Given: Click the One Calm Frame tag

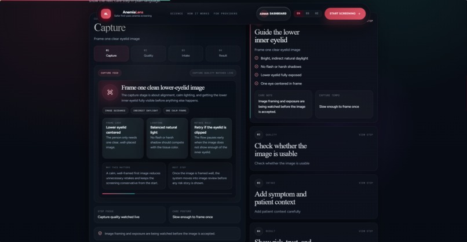Looking at the screenshot, I should coord(176,111).
